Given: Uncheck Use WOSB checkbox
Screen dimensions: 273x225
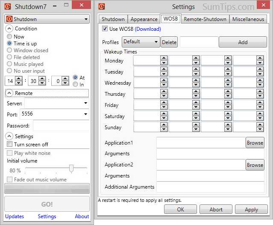Looking at the screenshot, I should click(x=105, y=29).
